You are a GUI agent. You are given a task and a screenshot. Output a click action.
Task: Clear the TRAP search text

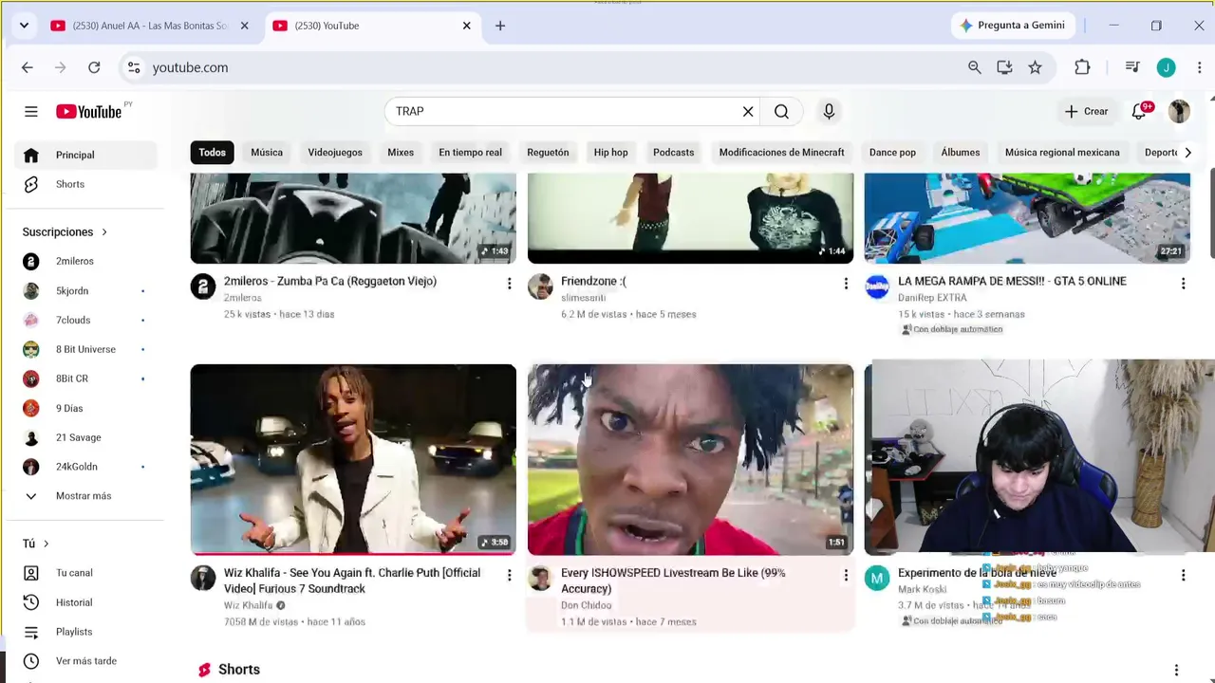point(748,112)
